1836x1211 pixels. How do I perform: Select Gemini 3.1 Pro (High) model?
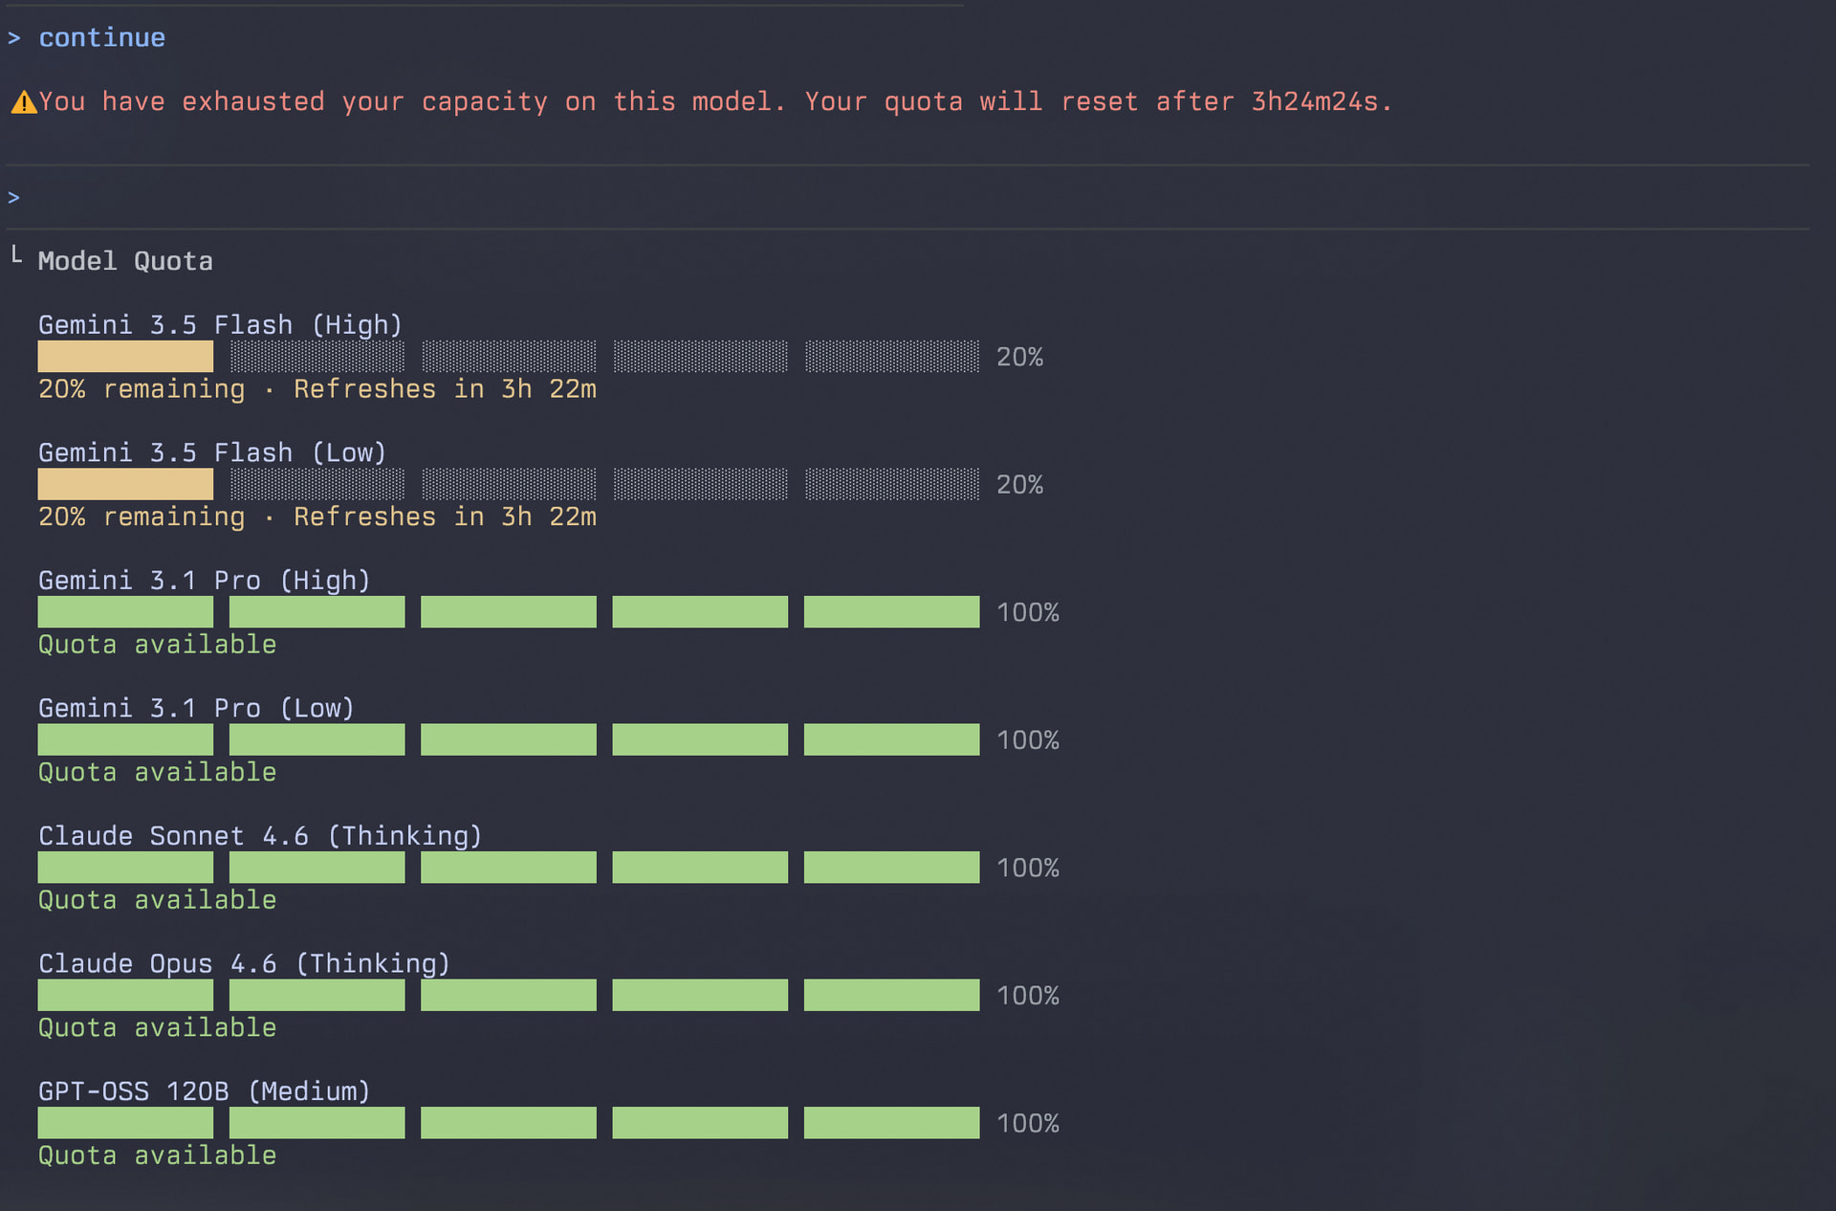204,581
